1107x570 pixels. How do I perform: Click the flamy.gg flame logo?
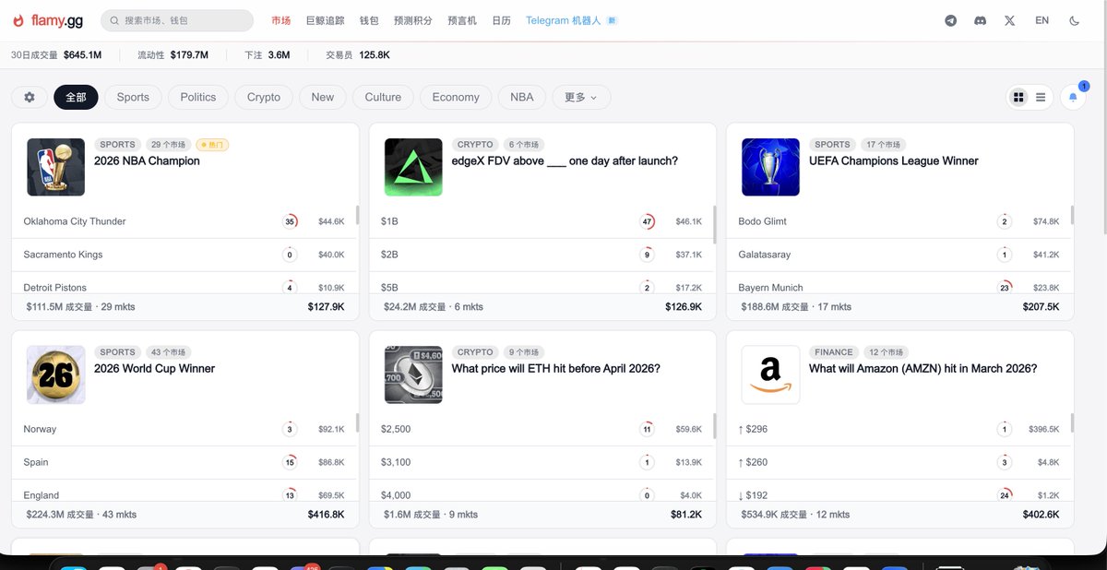click(x=18, y=20)
